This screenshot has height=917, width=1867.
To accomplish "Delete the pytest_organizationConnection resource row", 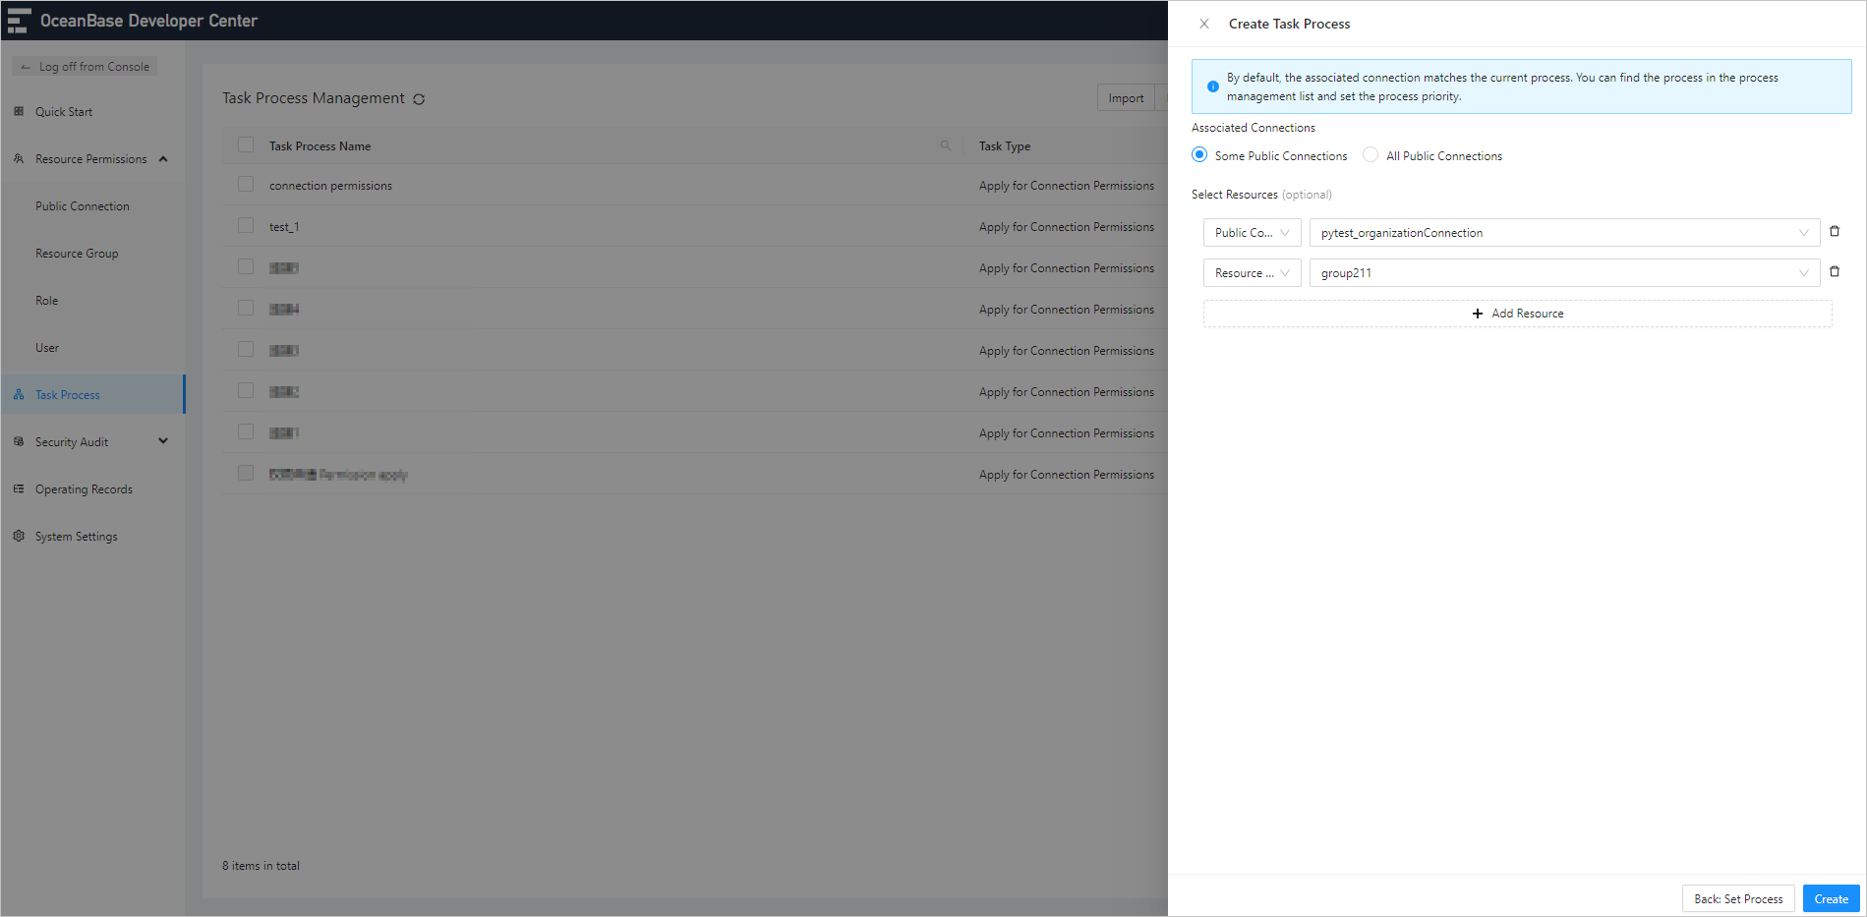I will (1835, 231).
